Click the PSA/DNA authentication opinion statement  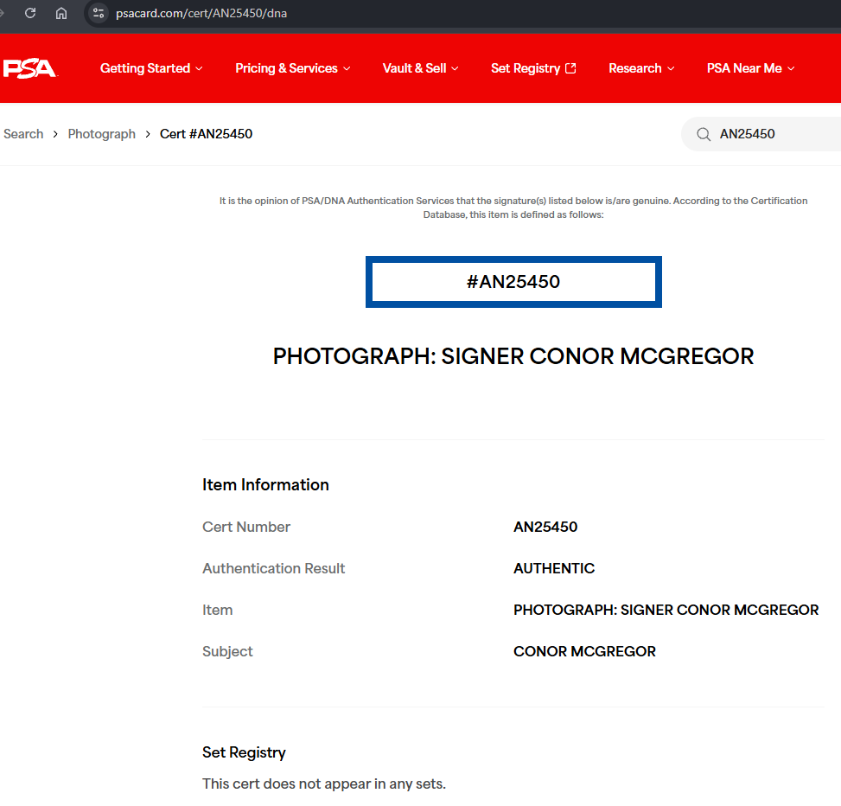(513, 208)
